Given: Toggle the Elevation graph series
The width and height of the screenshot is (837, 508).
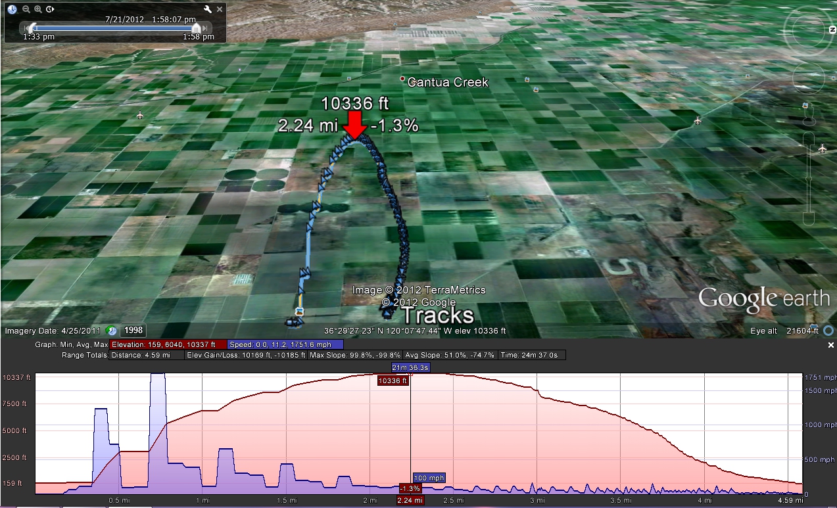Looking at the screenshot, I should point(168,344).
